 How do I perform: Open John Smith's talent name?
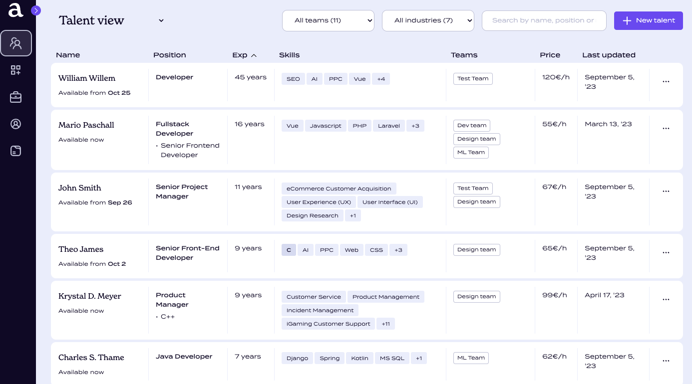[x=80, y=188]
